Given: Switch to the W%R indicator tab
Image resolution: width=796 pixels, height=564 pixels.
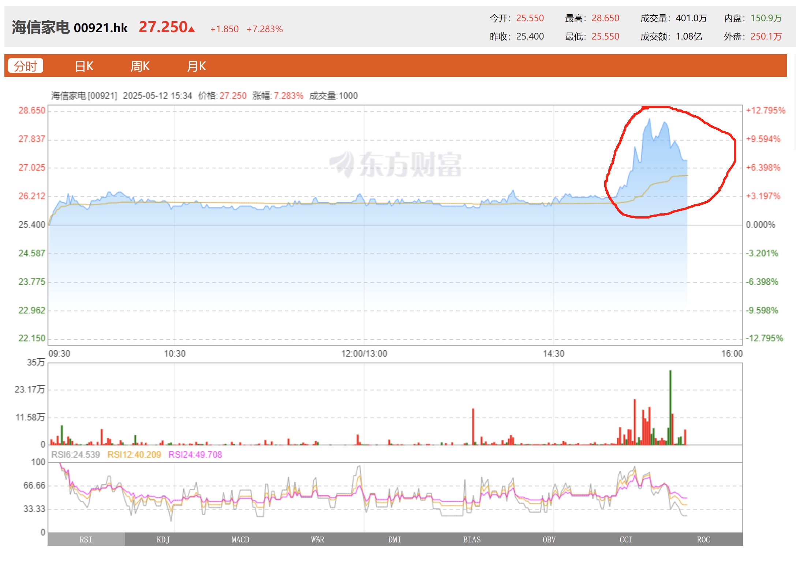Looking at the screenshot, I should pos(318,539).
